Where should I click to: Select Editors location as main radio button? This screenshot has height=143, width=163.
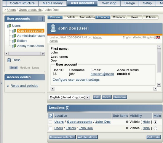click(155, 129)
